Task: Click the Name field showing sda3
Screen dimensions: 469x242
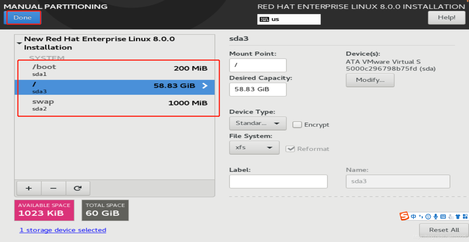Action: (398, 181)
